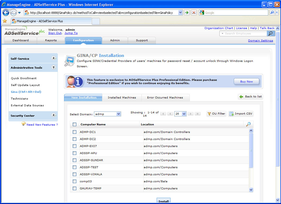This screenshot has width=281, height=204.
Task: Open the Domain Settings link
Action: tap(260, 41)
